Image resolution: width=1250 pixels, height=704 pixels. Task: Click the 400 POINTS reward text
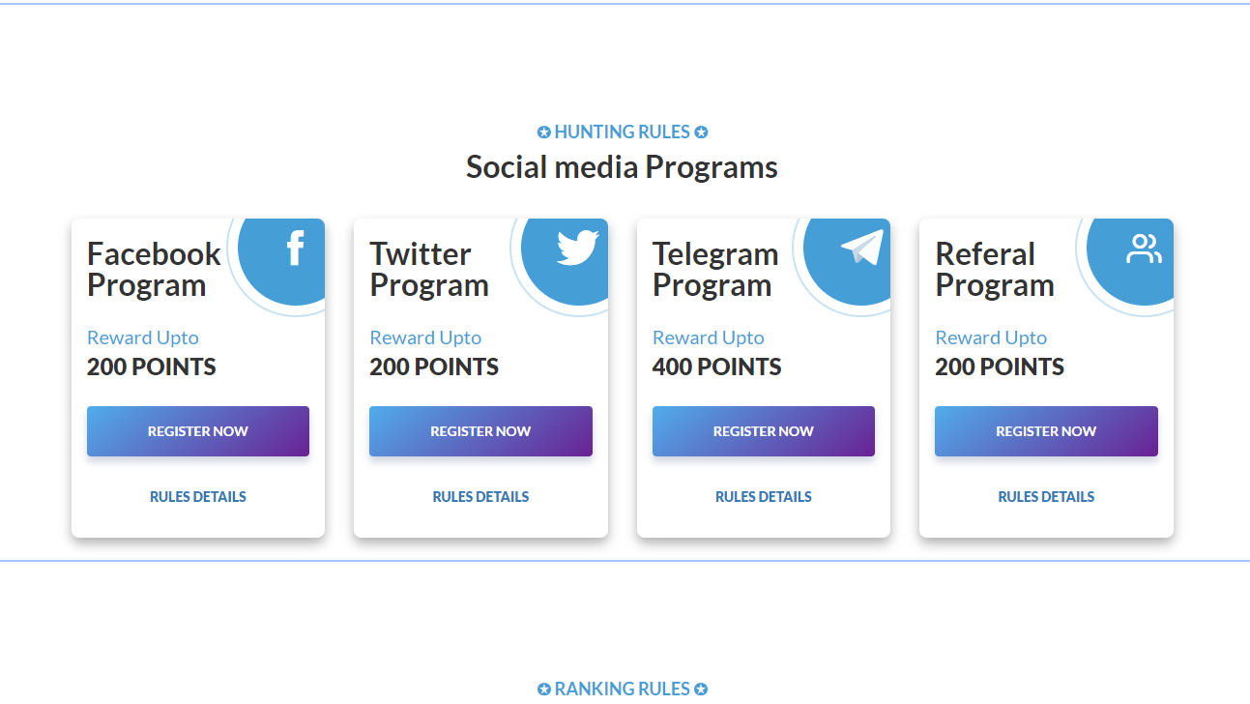point(716,367)
